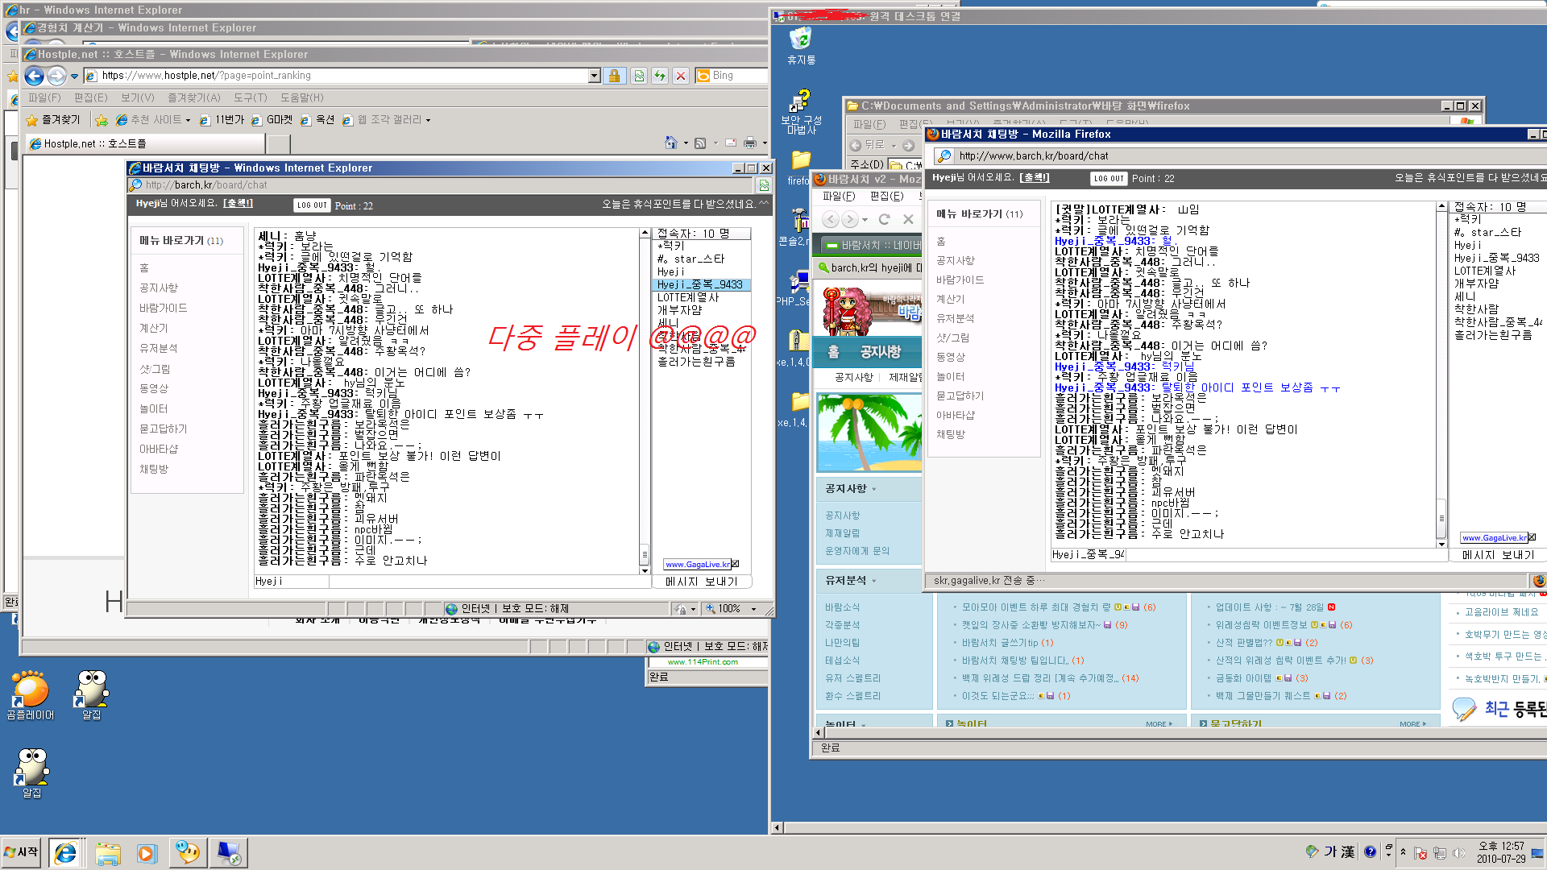This screenshot has width=1547, height=870.
Task: Open the RSS feeds icon on the command bar
Action: pyautogui.click(x=700, y=143)
